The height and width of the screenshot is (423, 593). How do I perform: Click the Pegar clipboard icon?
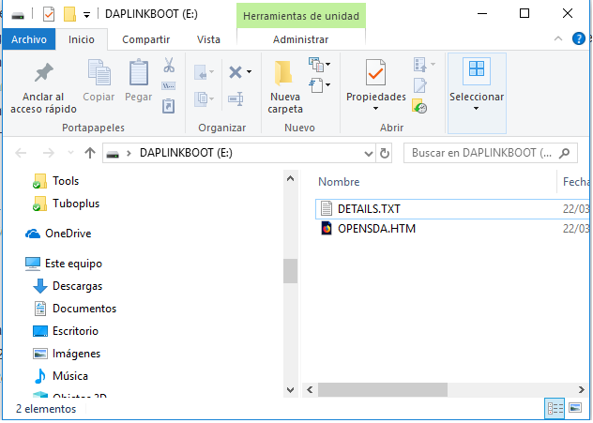[x=139, y=72]
